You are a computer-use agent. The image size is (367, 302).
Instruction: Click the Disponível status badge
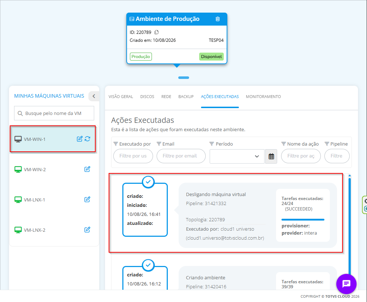point(211,57)
